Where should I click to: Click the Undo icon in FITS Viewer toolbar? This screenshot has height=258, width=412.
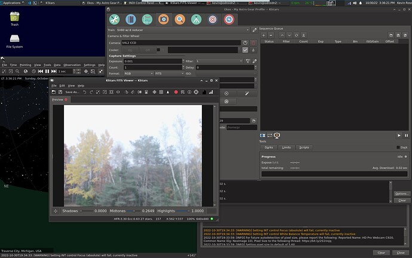coord(85,92)
